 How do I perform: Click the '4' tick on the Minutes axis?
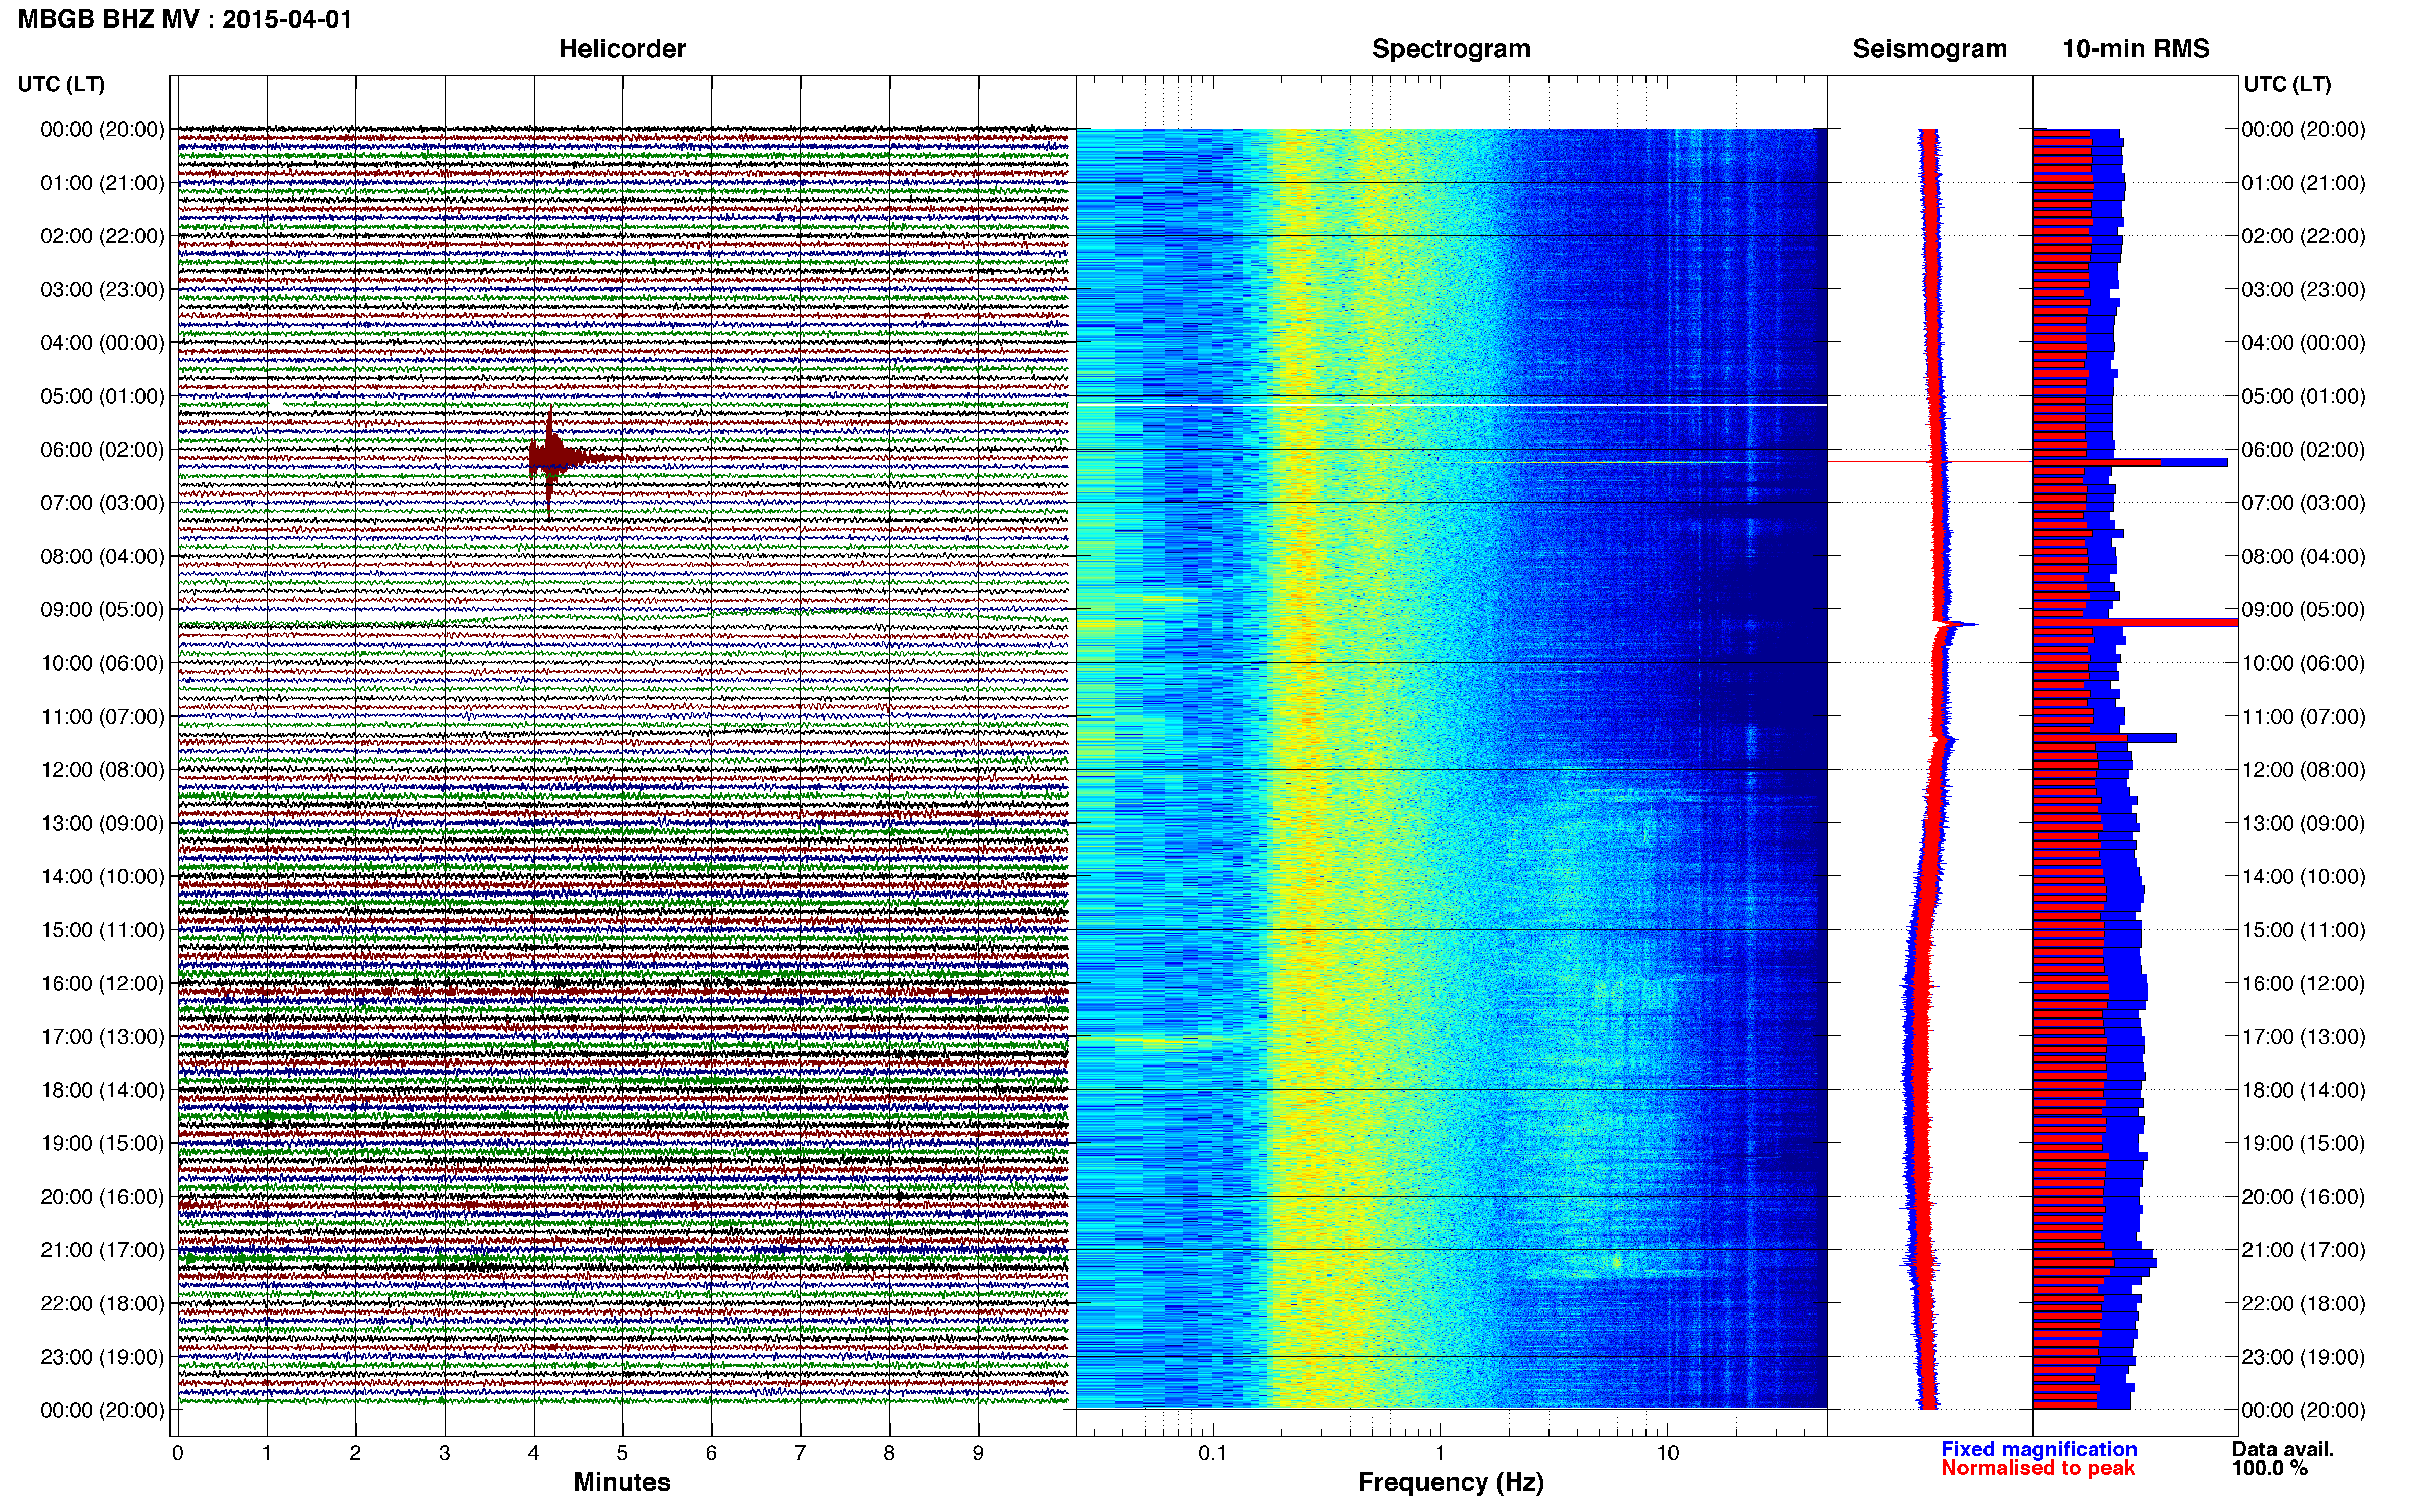533,1454
